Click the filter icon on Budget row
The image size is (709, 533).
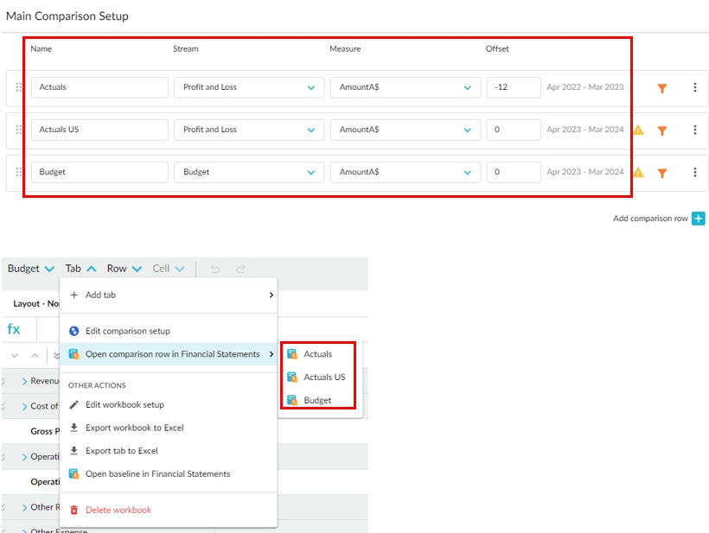[661, 173]
